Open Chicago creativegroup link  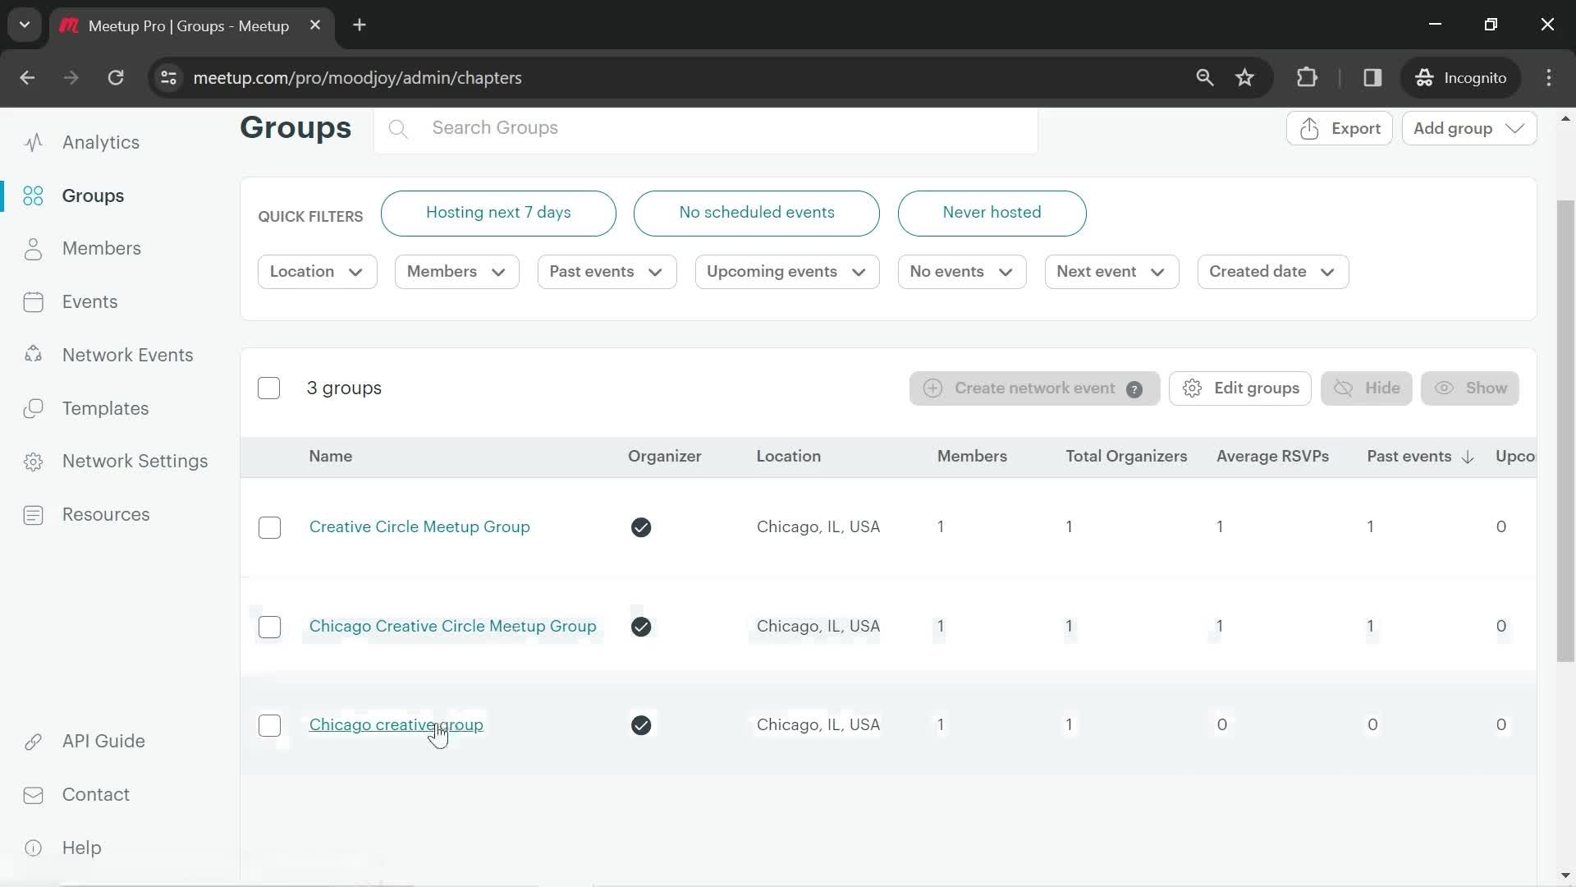(396, 724)
